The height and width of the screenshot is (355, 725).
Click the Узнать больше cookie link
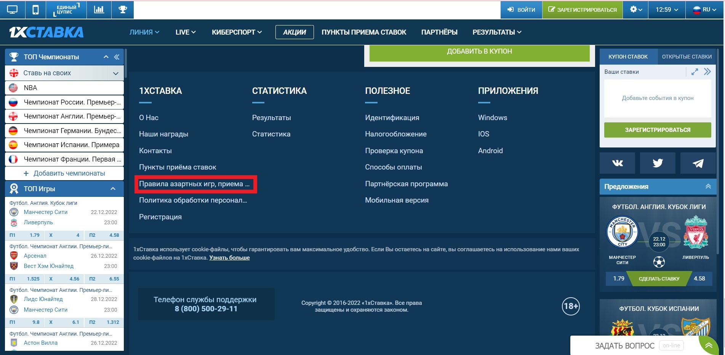pos(229,258)
